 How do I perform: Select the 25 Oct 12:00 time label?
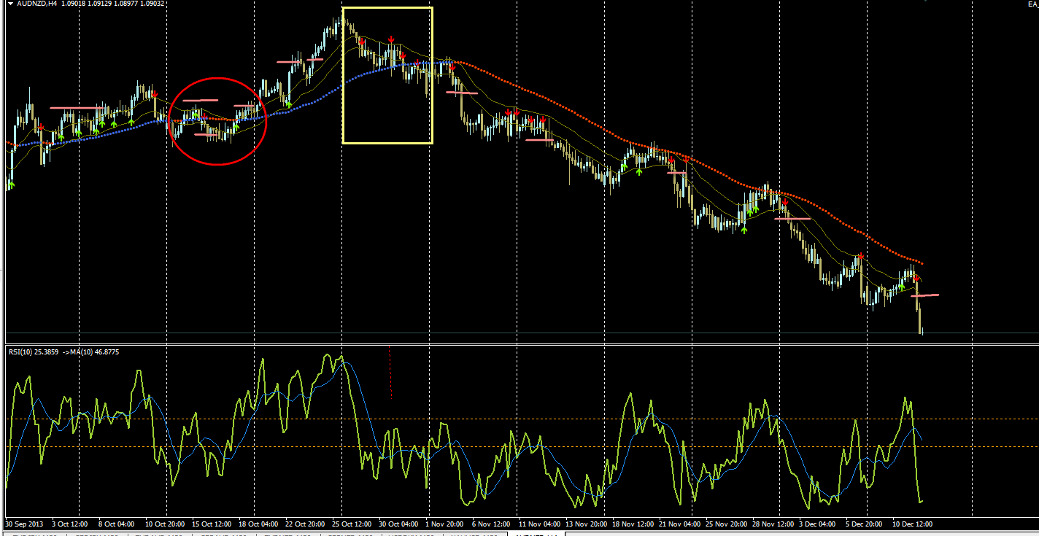click(x=352, y=524)
